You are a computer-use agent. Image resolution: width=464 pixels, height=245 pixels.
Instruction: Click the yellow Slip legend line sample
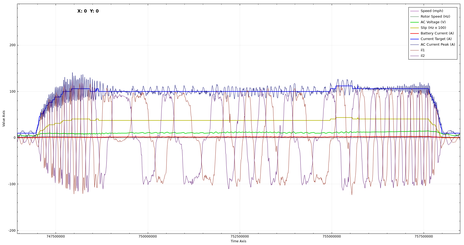click(x=415, y=28)
